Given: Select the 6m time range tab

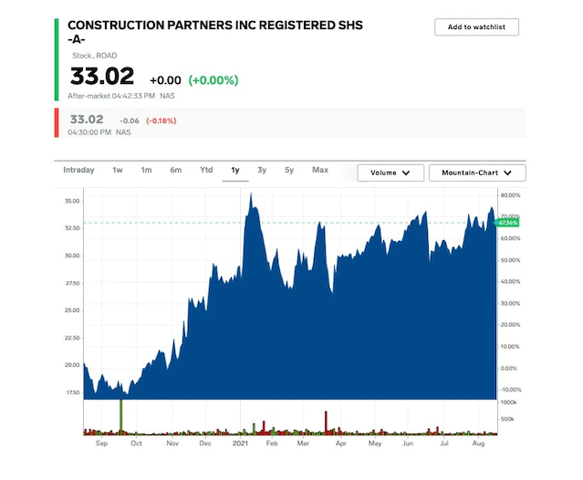Looking at the screenshot, I should click(x=176, y=170).
